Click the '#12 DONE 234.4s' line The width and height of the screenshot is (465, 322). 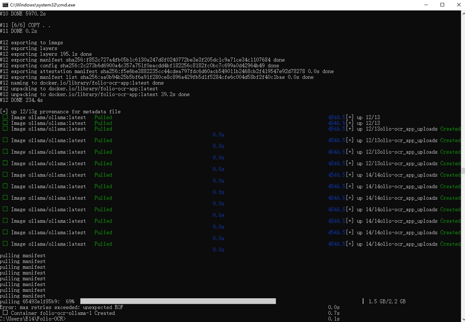21,100
